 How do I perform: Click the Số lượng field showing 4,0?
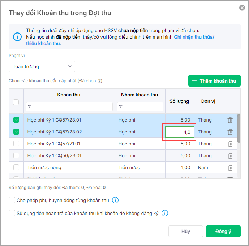tap(180, 132)
